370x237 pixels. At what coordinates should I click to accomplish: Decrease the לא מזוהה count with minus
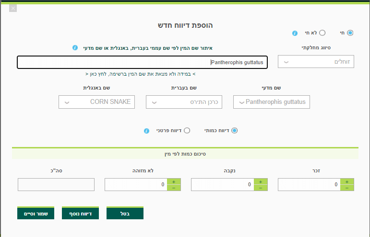174,188
